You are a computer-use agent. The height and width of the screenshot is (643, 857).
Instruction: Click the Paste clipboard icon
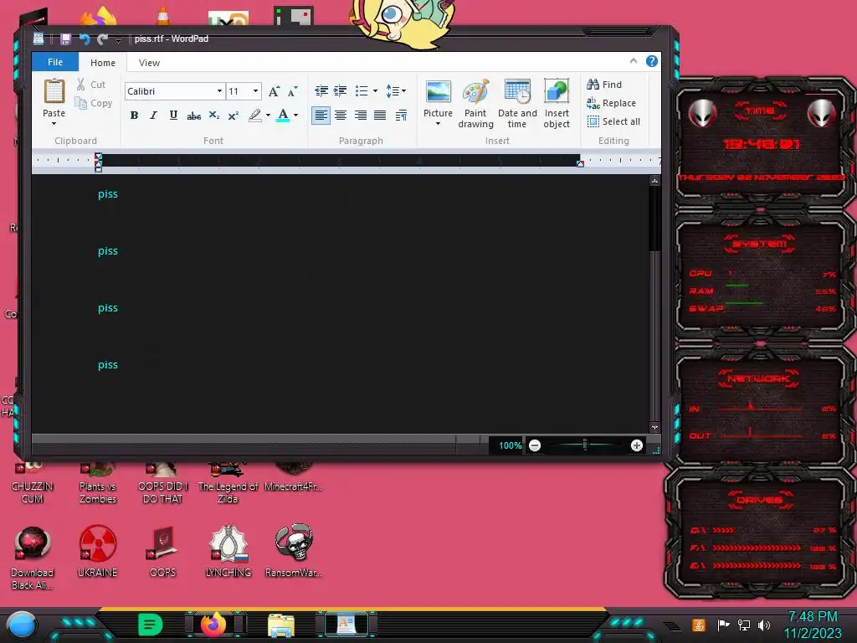[54, 90]
